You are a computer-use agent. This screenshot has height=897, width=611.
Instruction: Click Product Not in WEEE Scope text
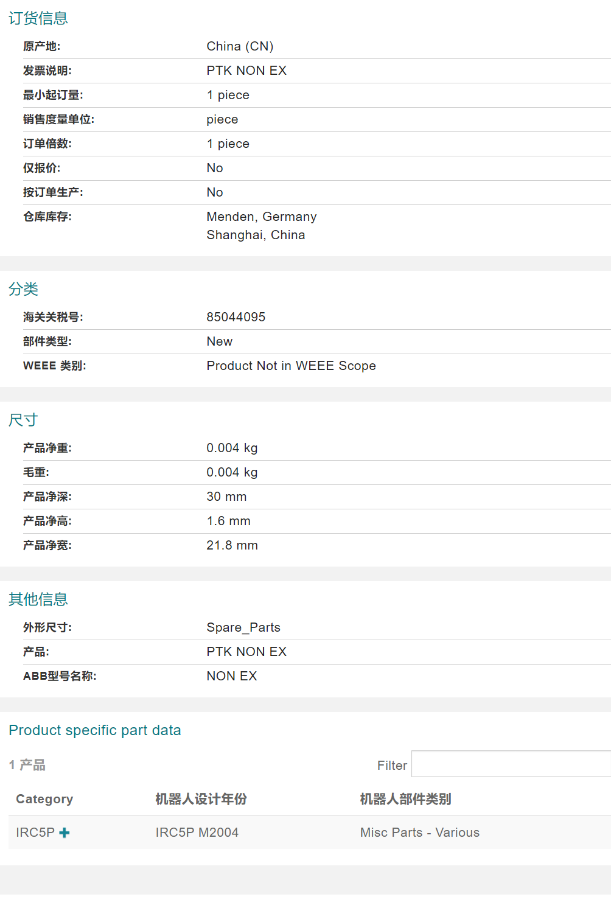[x=291, y=366]
